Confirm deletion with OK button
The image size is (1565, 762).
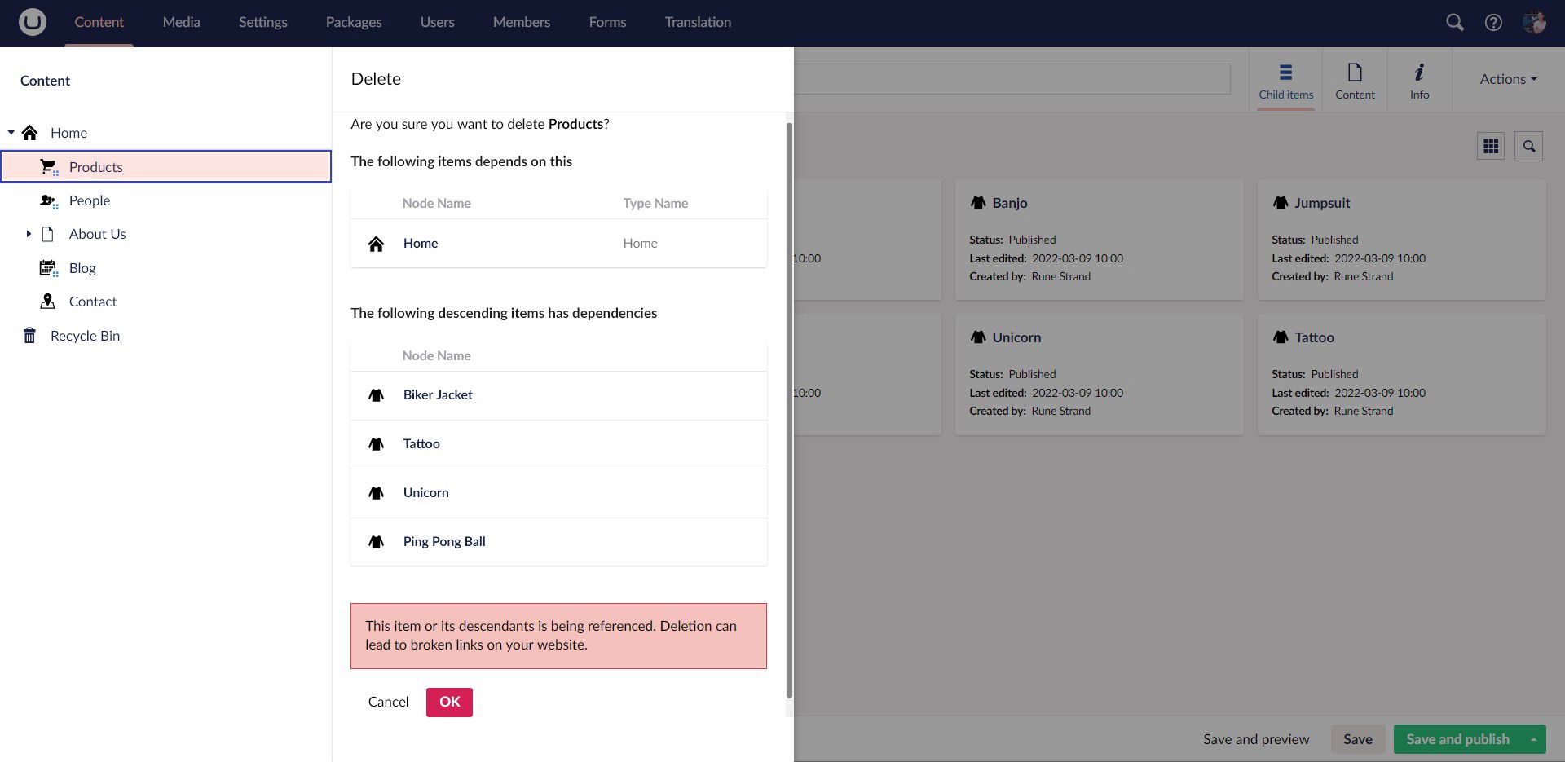[x=449, y=702]
